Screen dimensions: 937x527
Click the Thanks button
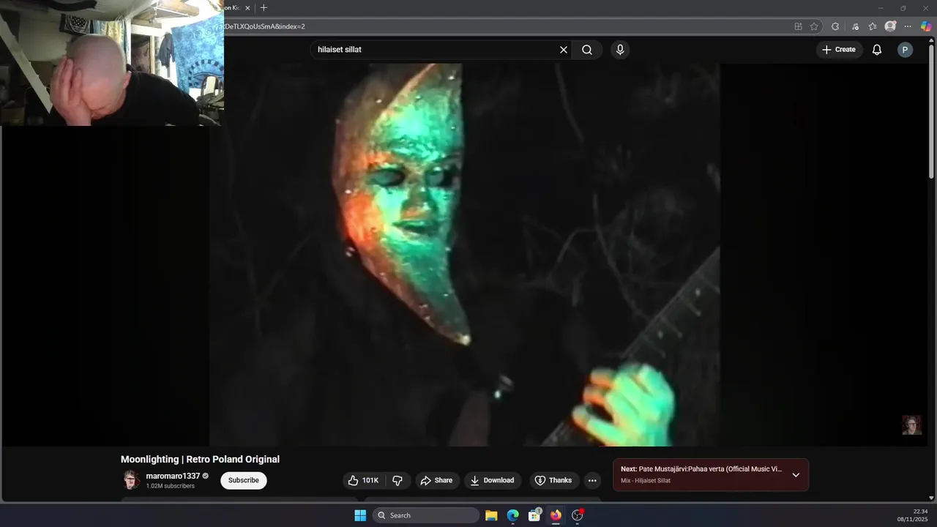(x=553, y=480)
